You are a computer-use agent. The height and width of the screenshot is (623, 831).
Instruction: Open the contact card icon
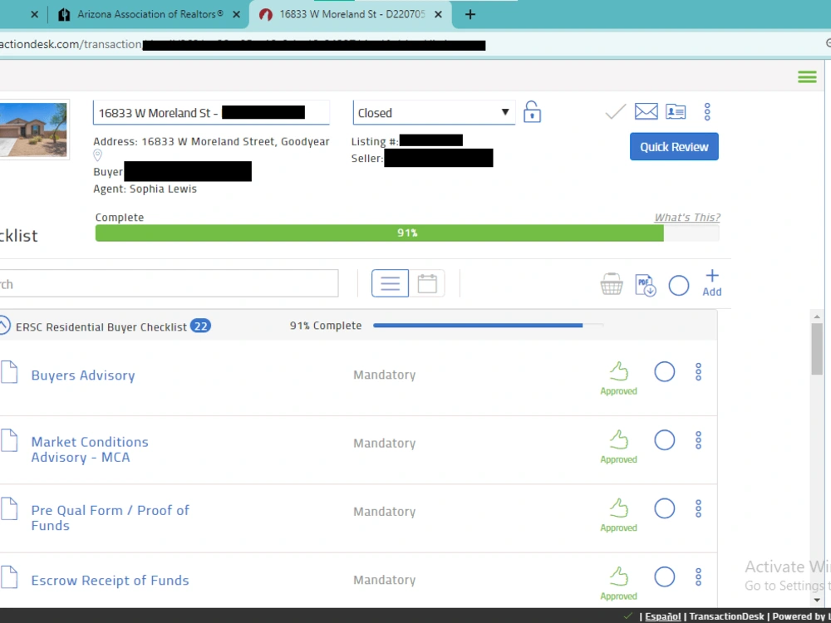676,111
